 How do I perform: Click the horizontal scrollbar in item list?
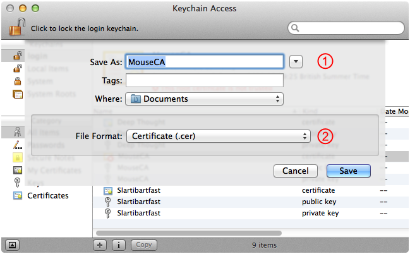point(189,233)
